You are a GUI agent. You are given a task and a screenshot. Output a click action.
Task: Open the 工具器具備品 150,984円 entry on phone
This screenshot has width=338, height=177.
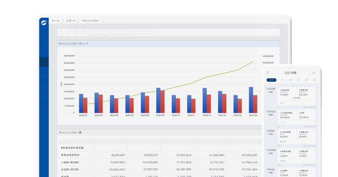[287, 115]
